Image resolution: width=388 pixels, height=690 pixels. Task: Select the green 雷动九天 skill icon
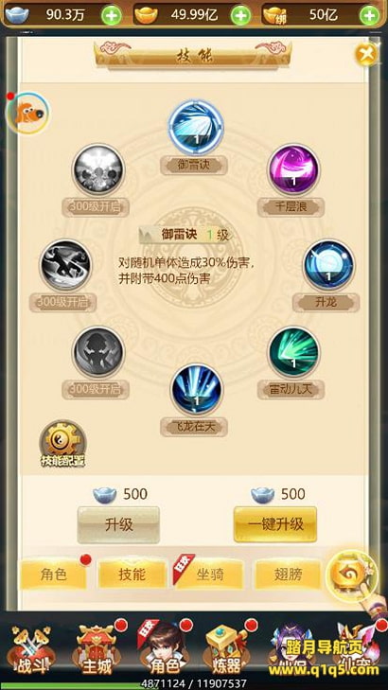pyautogui.click(x=294, y=352)
